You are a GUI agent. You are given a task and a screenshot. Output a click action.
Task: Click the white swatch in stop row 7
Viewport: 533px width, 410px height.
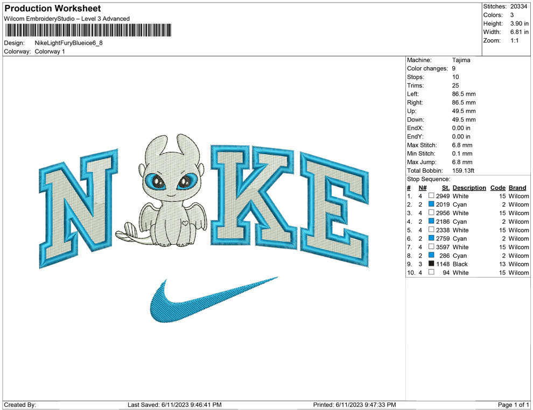click(431, 246)
